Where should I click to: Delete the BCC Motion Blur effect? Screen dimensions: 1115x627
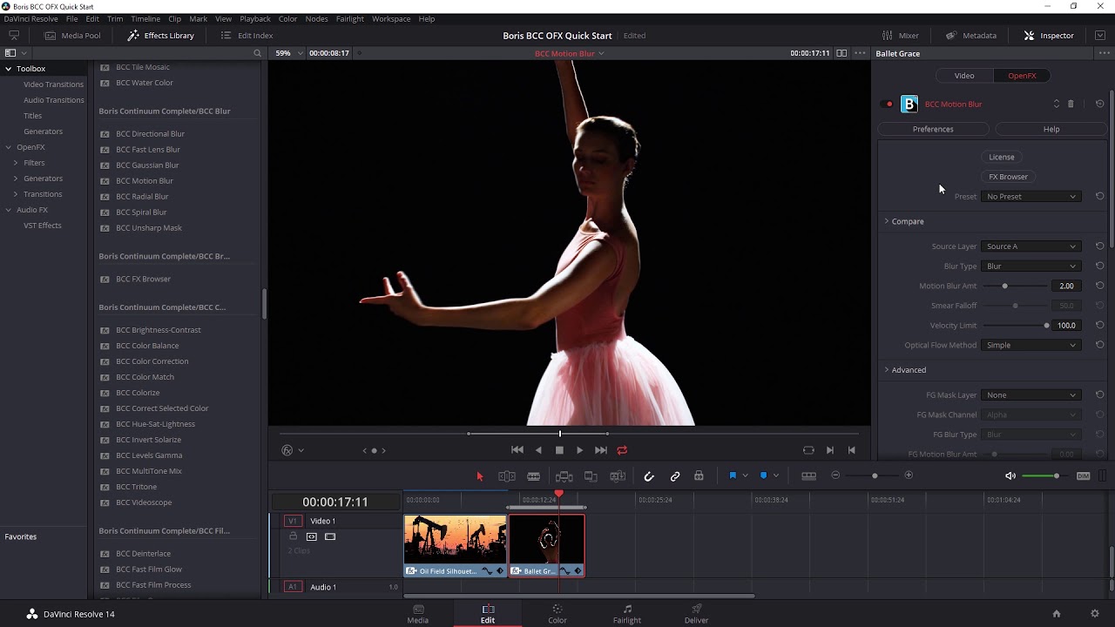1071,104
